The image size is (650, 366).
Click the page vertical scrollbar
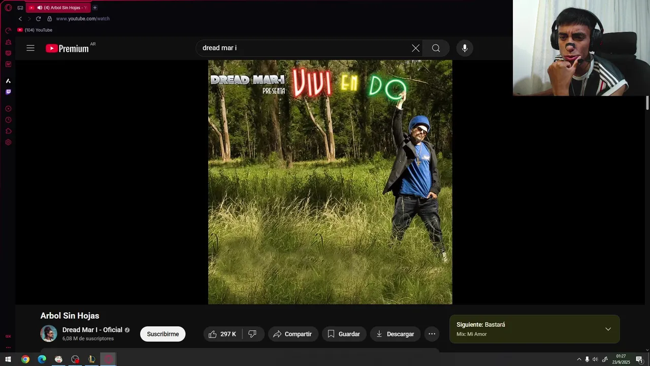[x=647, y=102]
